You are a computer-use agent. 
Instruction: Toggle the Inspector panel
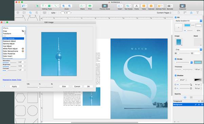[x=183, y=6]
